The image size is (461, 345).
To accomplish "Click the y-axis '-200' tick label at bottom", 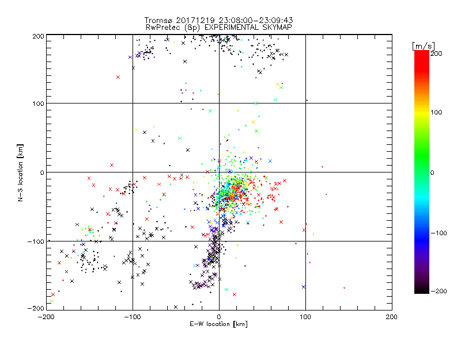I will [x=36, y=308].
